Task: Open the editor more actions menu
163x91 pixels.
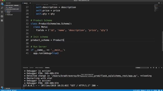Action: click(x=162, y=3)
